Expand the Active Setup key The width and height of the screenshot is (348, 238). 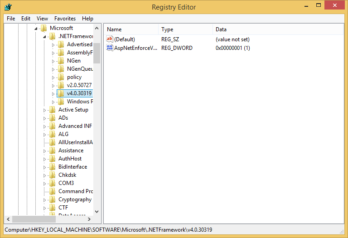pyautogui.click(x=44, y=110)
